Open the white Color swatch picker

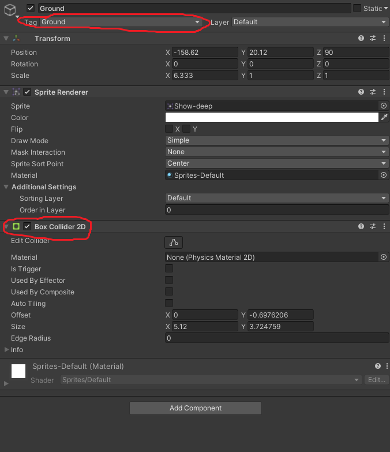(x=272, y=117)
